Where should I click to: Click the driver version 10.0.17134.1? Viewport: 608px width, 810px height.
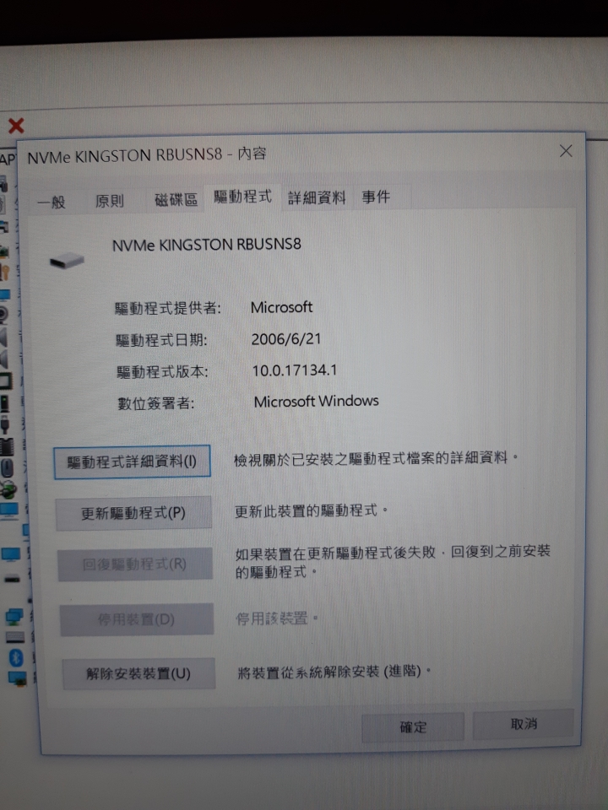pos(294,370)
